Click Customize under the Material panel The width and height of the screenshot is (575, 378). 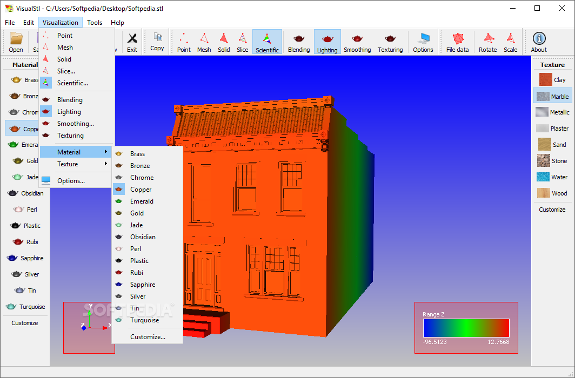[x=24, y=323]
